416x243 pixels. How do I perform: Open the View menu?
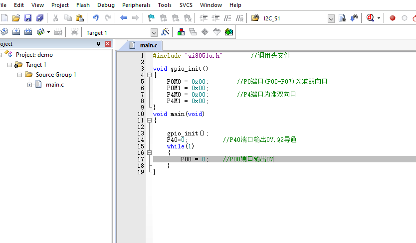point(38,5)
